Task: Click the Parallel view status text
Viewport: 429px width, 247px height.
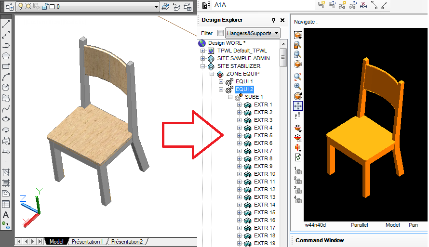Action: coord(360,225)
